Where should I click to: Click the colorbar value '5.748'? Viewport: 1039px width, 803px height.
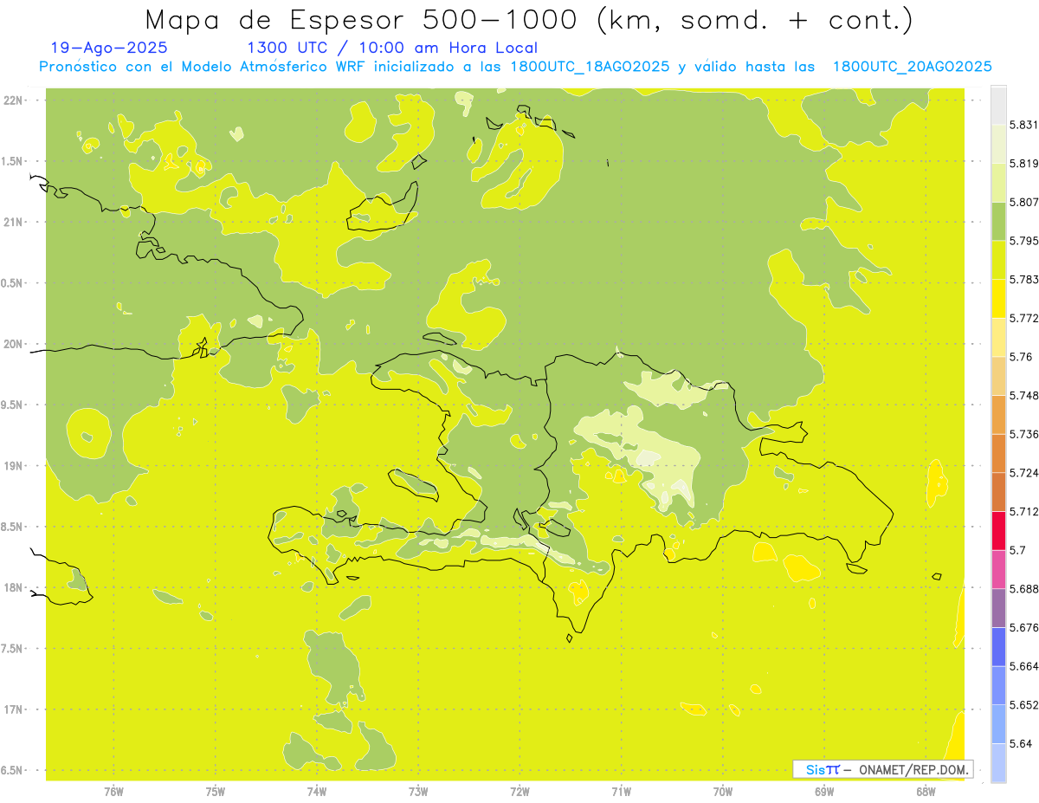[1023, 395]
